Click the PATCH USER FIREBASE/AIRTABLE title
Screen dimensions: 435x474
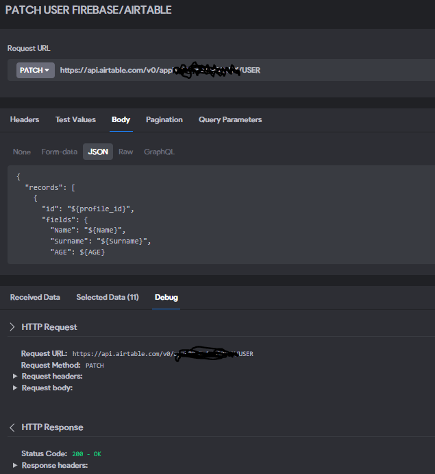[88, 10]
